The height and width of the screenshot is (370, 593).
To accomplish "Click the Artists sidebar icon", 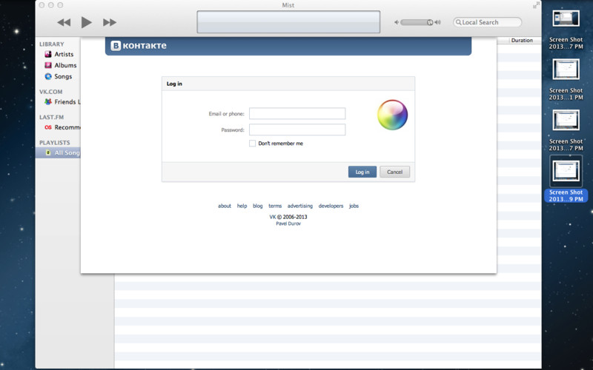I will click(x=48, y=54).
